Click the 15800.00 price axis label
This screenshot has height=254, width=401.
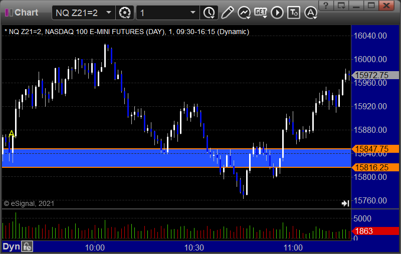(370, 177)
